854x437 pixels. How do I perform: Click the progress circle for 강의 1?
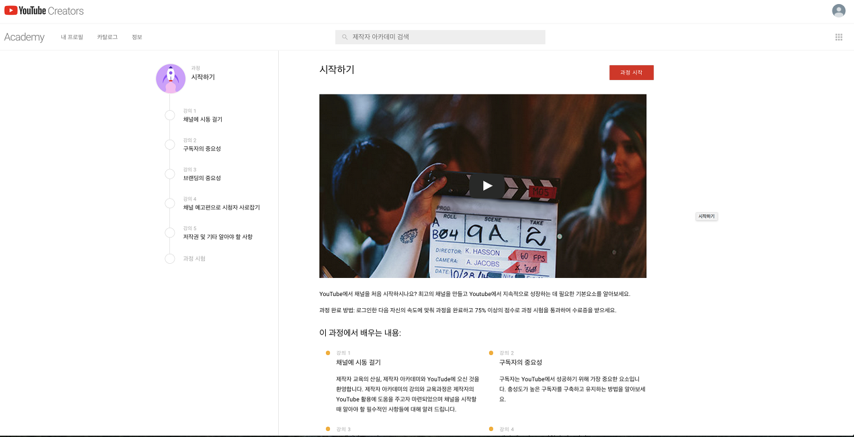[170, 115]
